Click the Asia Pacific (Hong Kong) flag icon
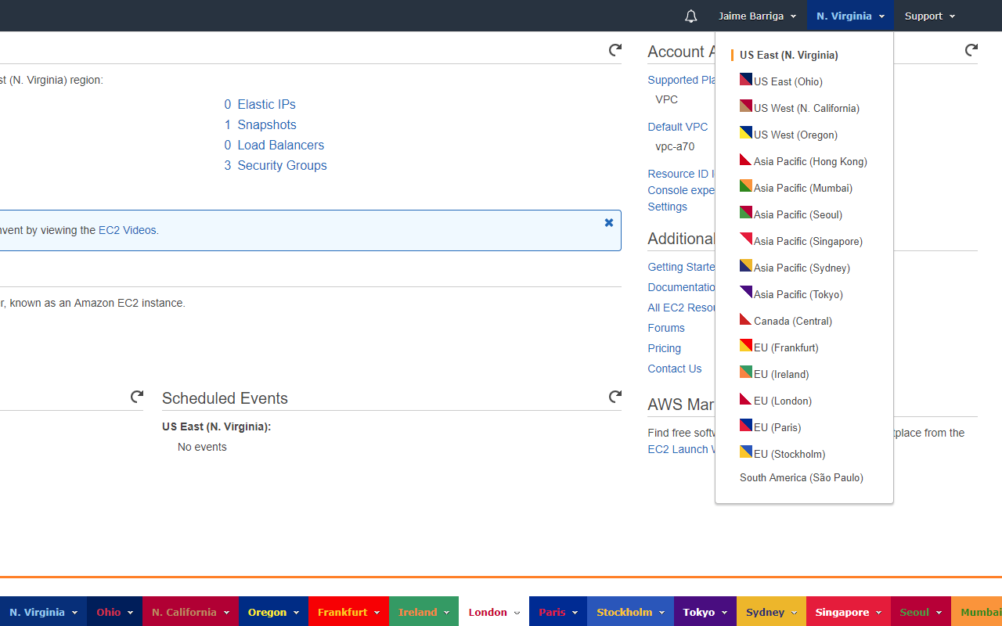This screenshot has height=626, width=1002. (x=746, y=160)
